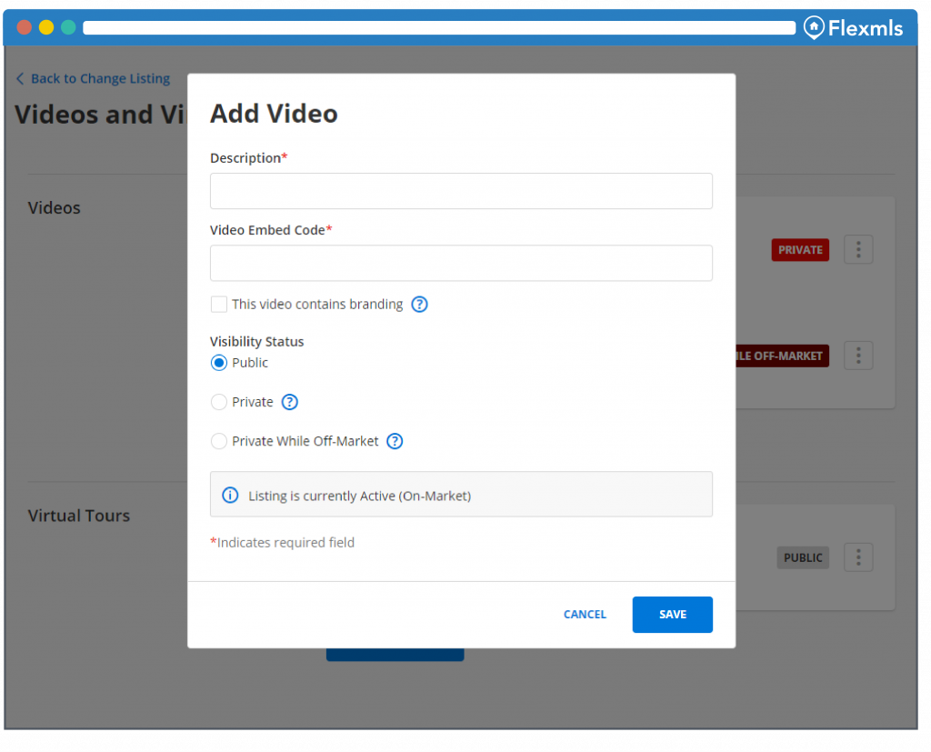Image resolution: width=931 pixels, height=752 pixels.
Task: Click the PRIVATE status badge
Action: 800,249
